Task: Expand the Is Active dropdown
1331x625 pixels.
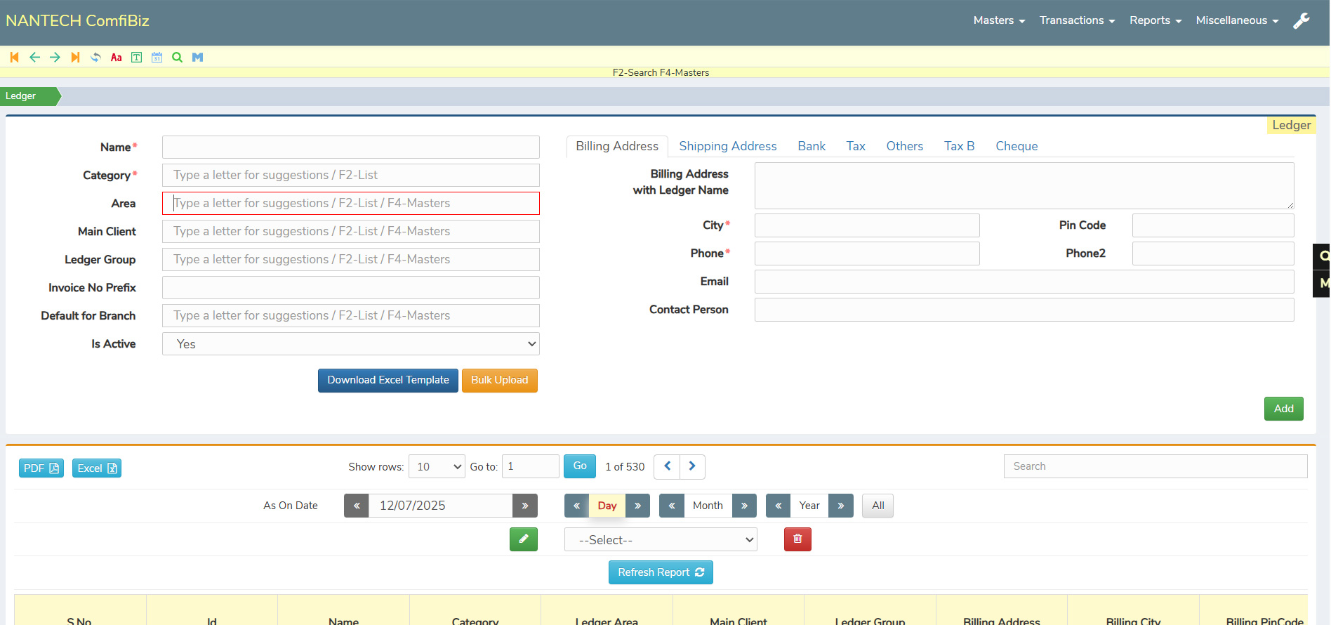Action: (350, 344)
